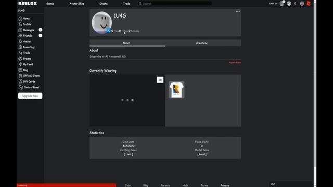
Task: Open the Help footer link
Action: [185, 185]
